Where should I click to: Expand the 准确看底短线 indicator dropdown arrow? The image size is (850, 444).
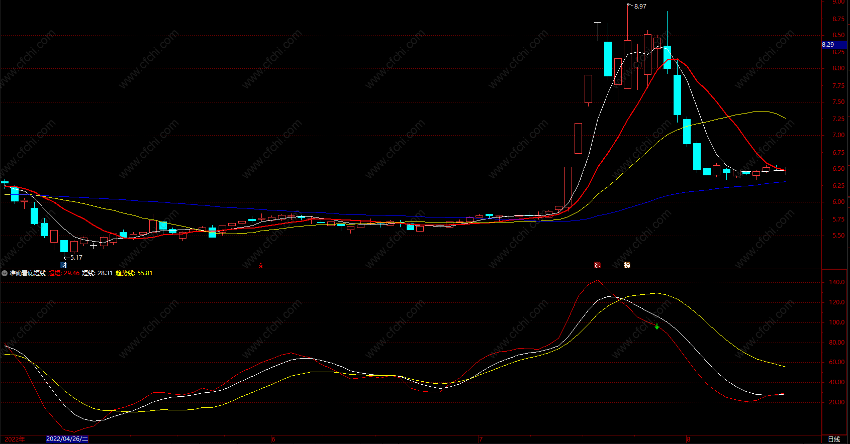coord(5,273)
